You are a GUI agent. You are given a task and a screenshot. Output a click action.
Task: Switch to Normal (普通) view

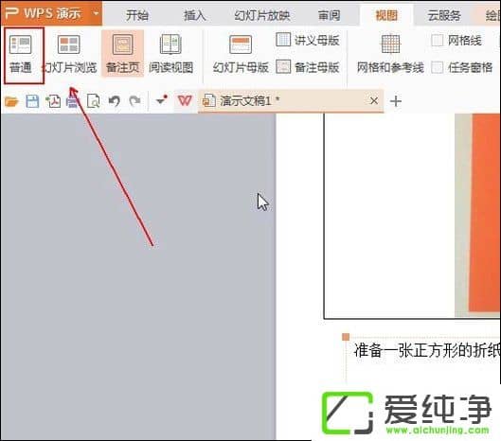click(x=21, y=54)
